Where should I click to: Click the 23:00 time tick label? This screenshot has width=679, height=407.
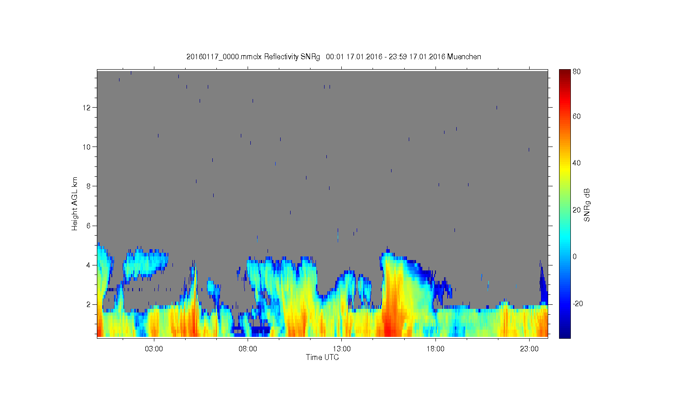[529, 349]
